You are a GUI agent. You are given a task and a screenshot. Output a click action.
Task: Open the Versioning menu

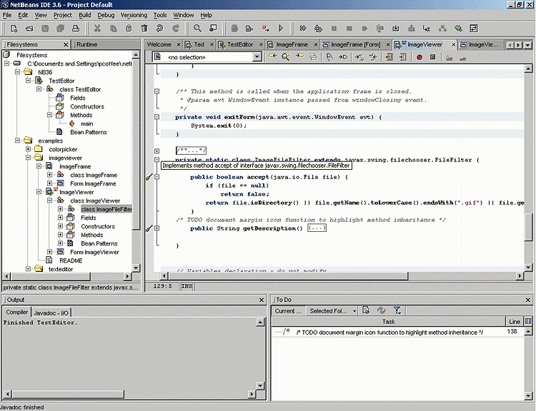click(x=134, y=15)
